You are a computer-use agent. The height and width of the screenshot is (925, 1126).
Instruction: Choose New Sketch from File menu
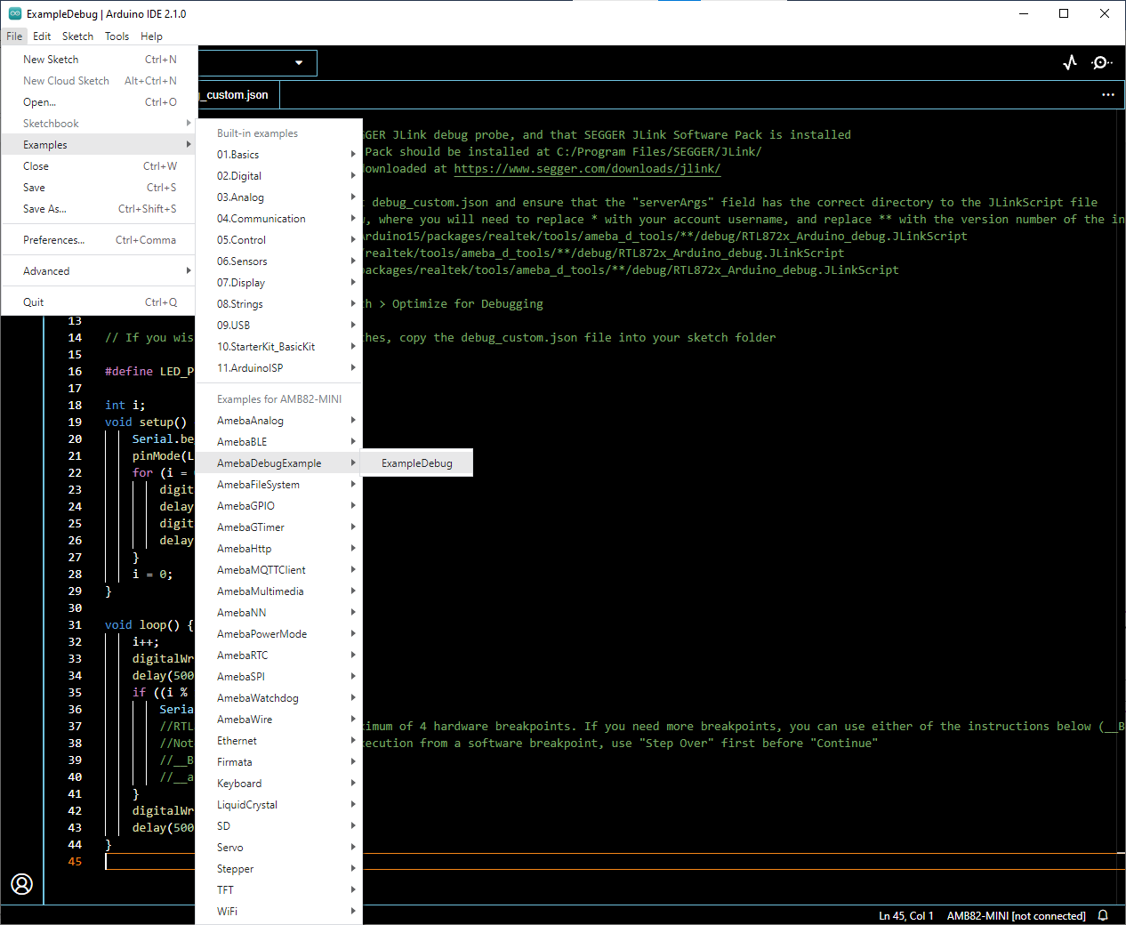(x=99, y=60)
